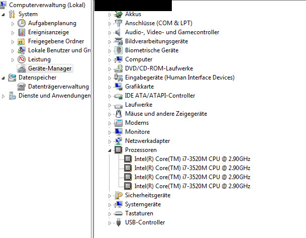
Task: Collapse the Datenspeicher node
Action: pos(3,78)
